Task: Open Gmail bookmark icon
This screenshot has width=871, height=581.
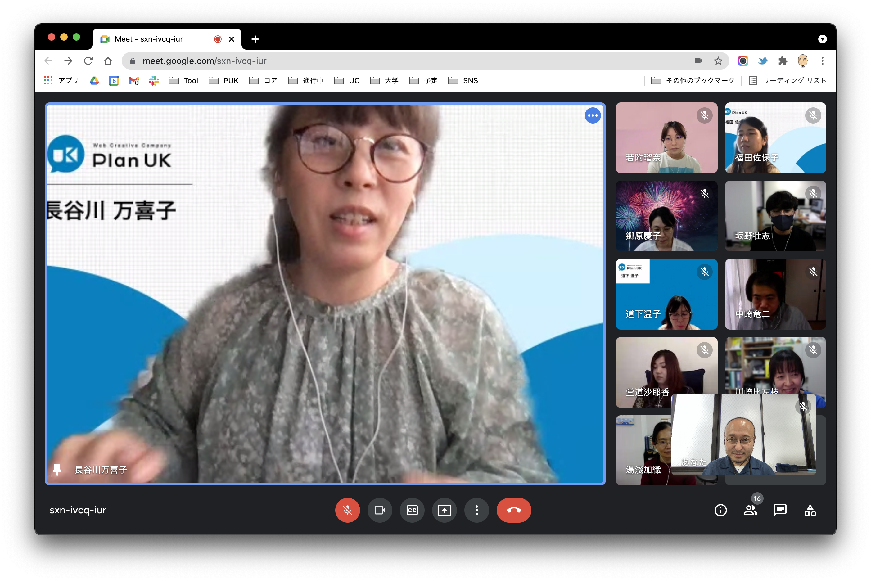Action: click(x=134, y=80)
